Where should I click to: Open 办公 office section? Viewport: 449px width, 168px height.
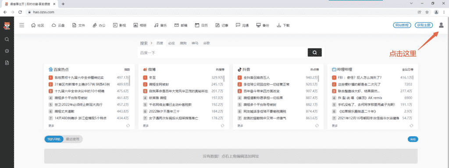click(x=99, y=25)
